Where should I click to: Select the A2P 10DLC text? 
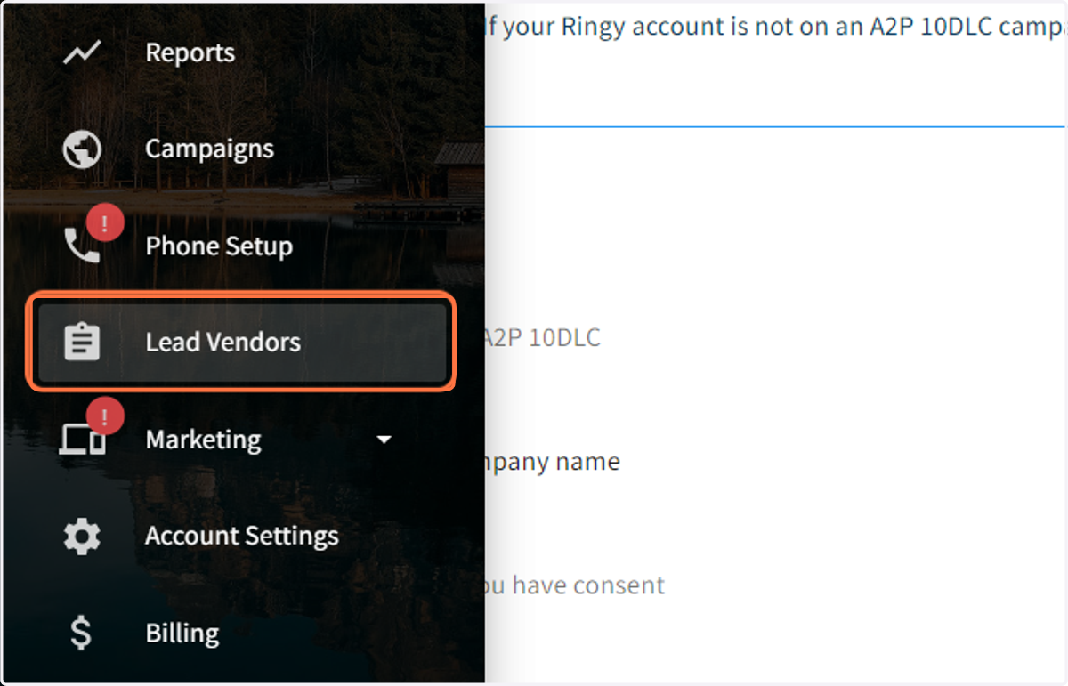click(541, 338)
